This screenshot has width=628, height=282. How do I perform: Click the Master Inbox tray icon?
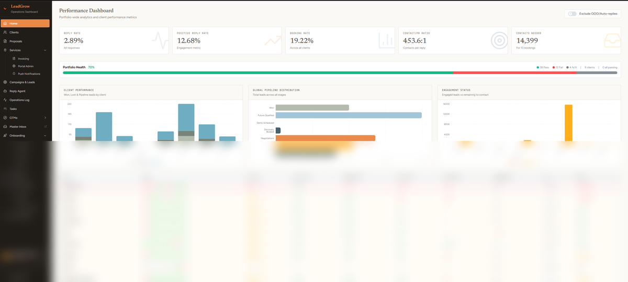pos(5,126)
